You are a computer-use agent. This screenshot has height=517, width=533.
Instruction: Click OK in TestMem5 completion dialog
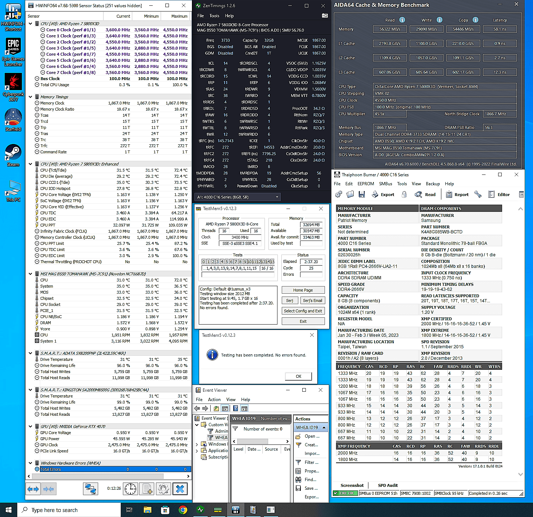tap(299, 376)
